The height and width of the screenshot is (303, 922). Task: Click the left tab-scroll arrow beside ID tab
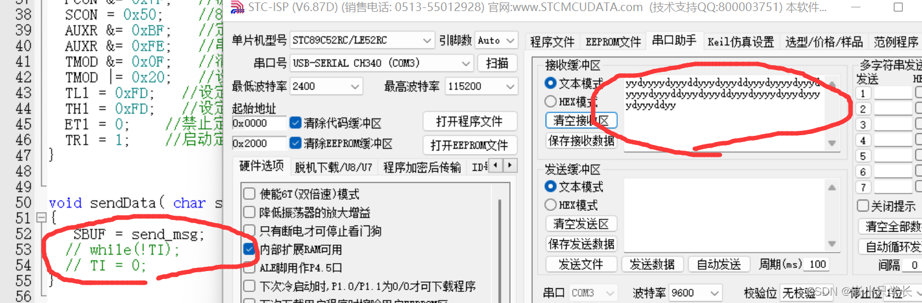495,166
